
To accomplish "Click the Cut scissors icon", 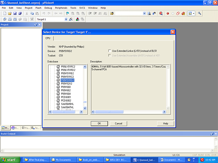I will [27, 13].
